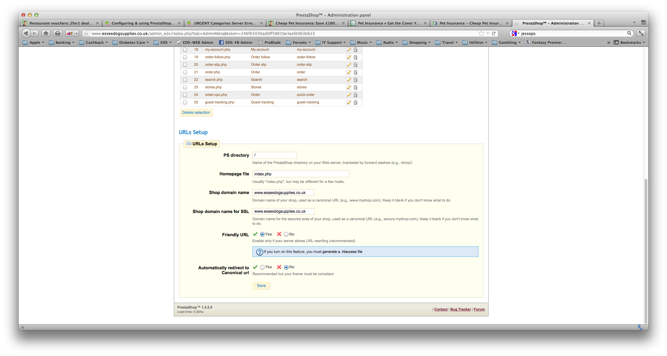Delete the order-slip.php row via trash icon

pos(355,65)
